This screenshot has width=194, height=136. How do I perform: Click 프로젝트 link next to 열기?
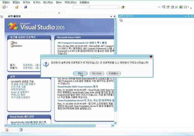click(x=29, y=65)
